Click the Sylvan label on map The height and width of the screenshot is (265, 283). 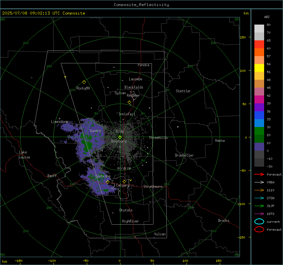click(120, 93)
